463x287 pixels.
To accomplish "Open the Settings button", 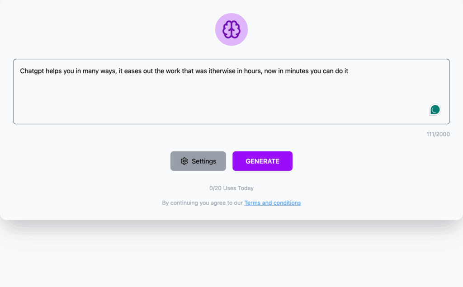I will coord(198,161).
